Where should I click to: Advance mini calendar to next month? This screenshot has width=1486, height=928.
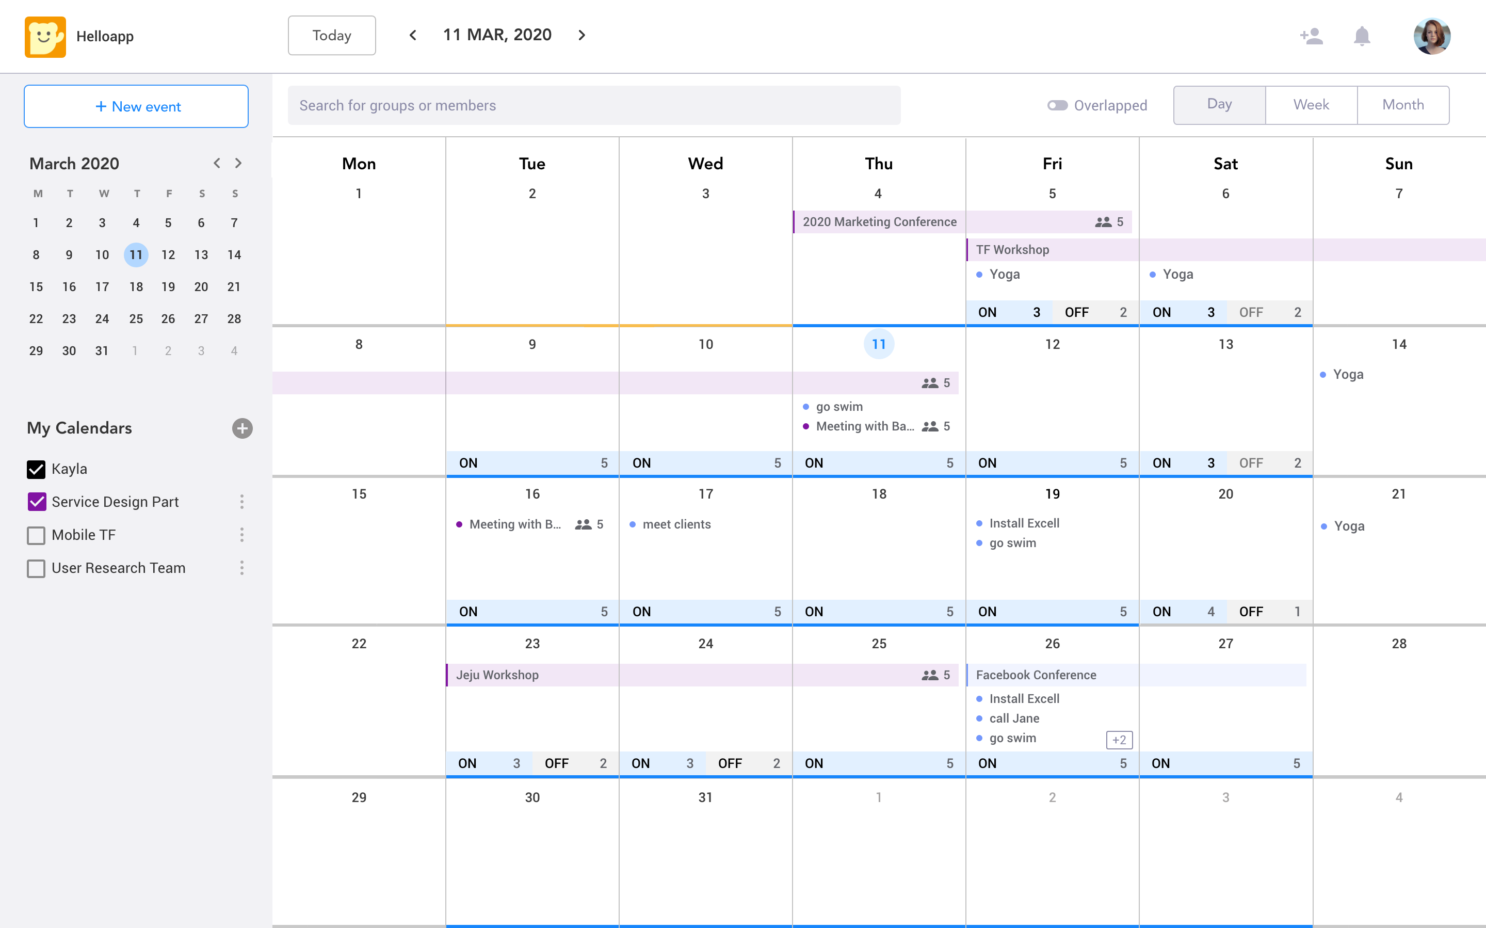click(x=239, y=163)
